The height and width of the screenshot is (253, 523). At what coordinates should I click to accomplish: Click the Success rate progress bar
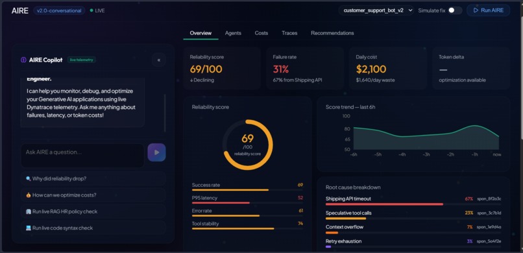(247, 190)
